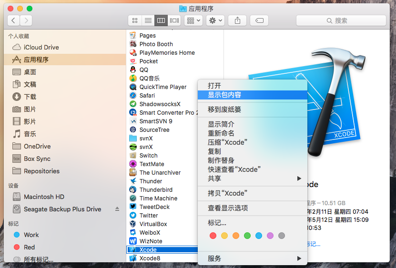Viewport: 396px width, 268px height.
Task: Apply the red tag in context menu
Action: pos(213,236)
